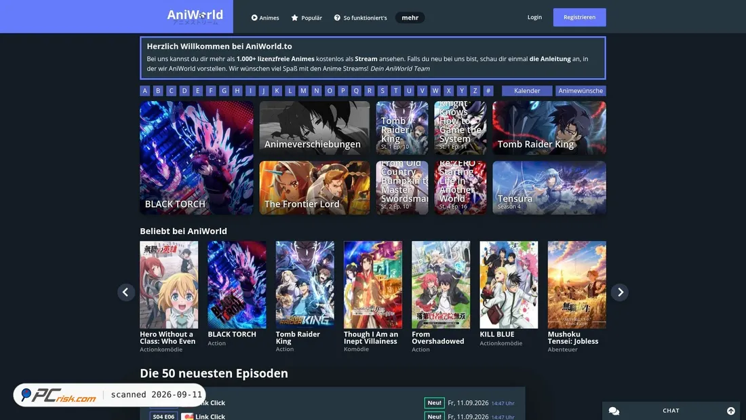
Task: Filter animes by letter C
Action: (x=172, y=90)
